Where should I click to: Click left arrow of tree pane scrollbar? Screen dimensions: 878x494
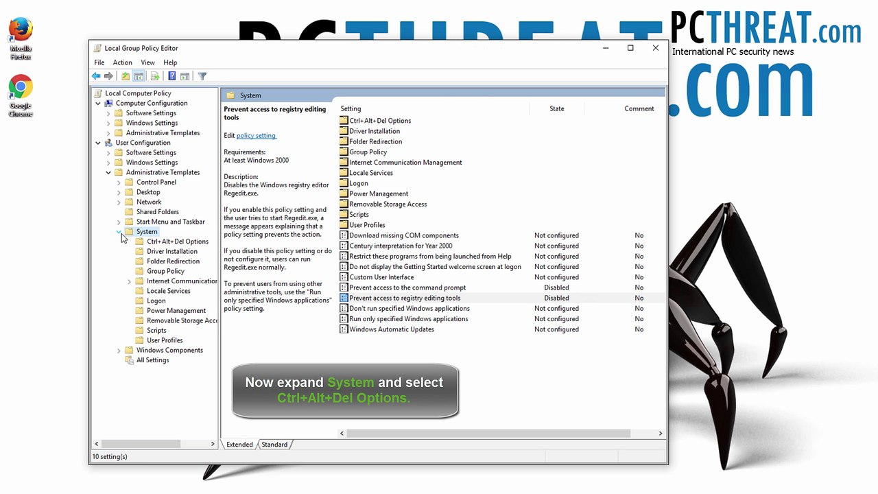pyautogui.click(x=97, y=444)
